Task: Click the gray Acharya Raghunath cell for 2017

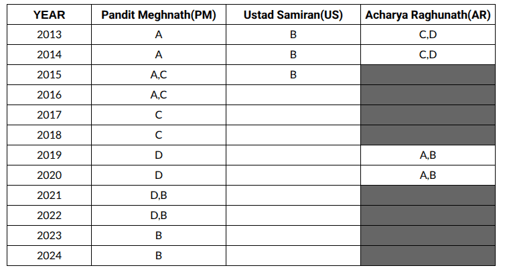Action: point(427,115)
